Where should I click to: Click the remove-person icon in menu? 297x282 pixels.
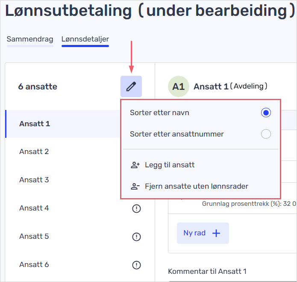pos(135,186)
